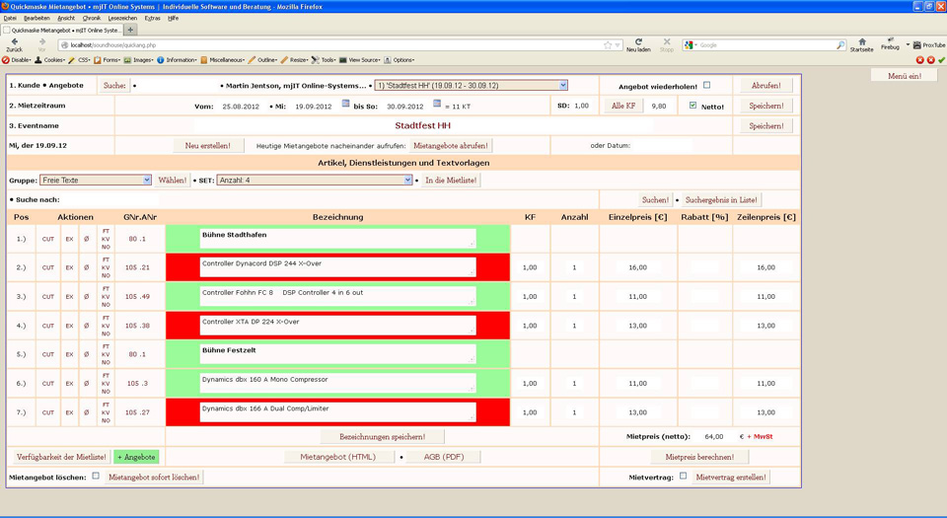Open SET Anzahl: 4 dropdown
This screenshot has height=518, width=947.
pos(315,180)
